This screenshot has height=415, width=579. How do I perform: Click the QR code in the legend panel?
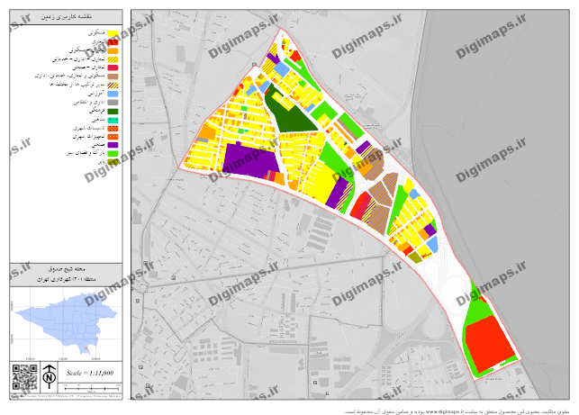click(x=24, y=377)
